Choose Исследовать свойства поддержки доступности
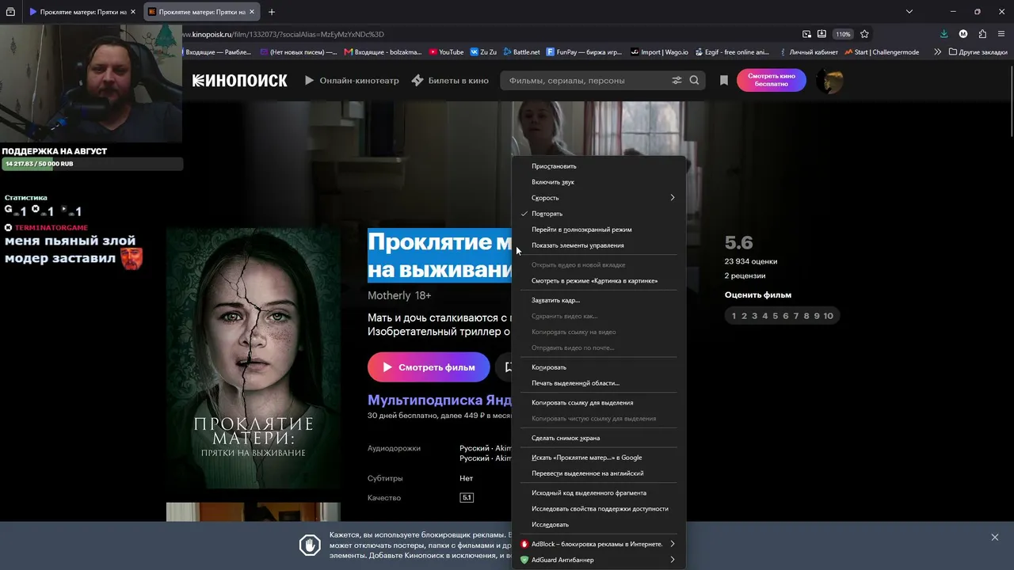 pos(598,509)
